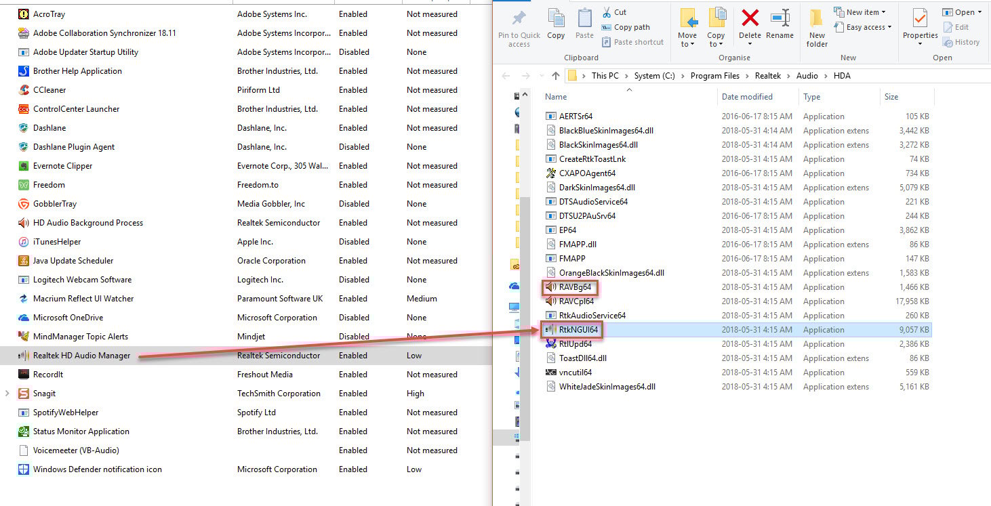Click the RAVBg64 speaker file icon

click(550, 287)
